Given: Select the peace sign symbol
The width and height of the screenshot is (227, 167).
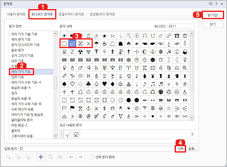Looking at the screenshot, I should (x=176, y=51).
